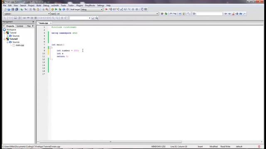
Task: Open the Help menu
Action: coord(108,5)
